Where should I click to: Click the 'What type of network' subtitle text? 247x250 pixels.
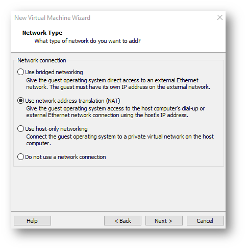(87, 41)
